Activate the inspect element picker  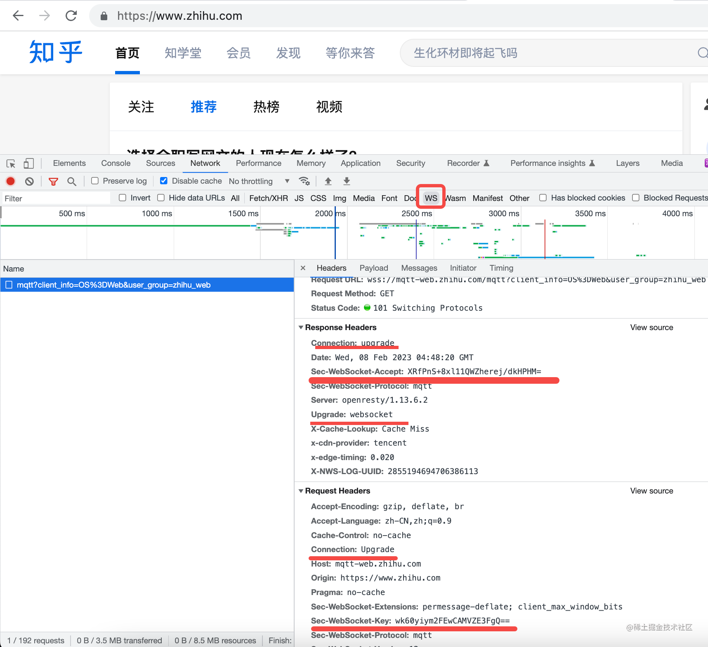click(x=11, y=163)
